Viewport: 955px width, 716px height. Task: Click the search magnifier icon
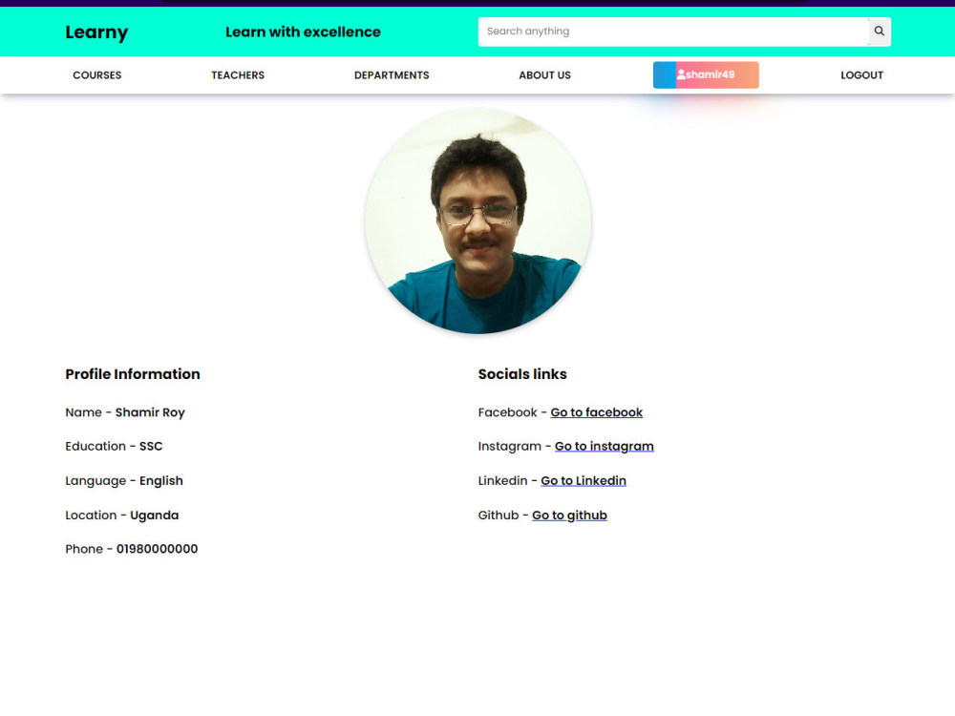[879, 32]
